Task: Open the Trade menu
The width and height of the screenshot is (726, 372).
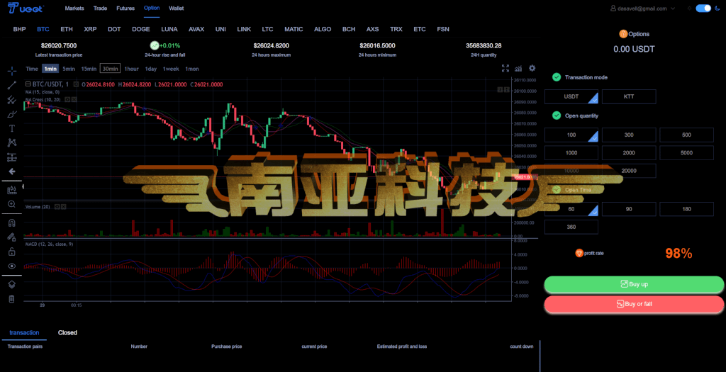Action: point(100,9)
